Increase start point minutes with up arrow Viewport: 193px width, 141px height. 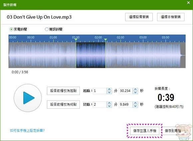coord(109,89)
